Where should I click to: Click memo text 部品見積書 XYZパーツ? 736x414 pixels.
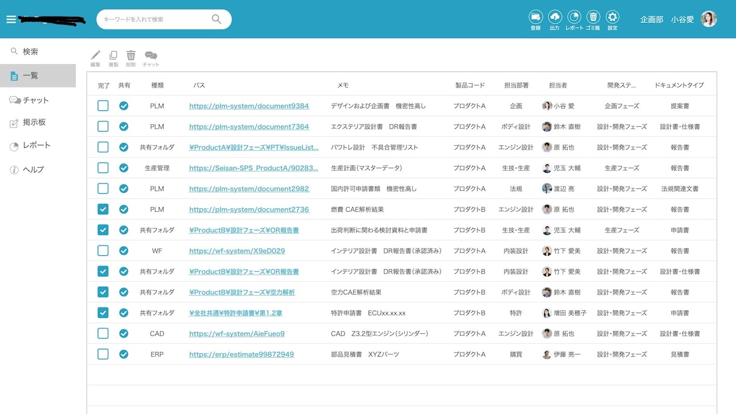pyautogui.click(x=365, y=354)
